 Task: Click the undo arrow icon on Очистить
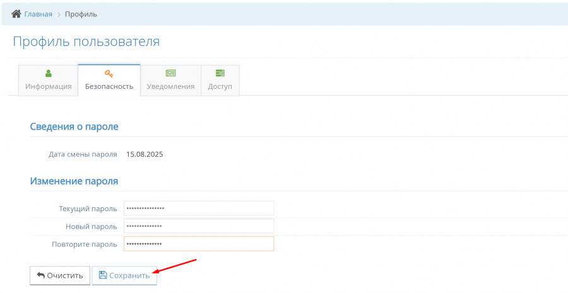tap(40, 275)
